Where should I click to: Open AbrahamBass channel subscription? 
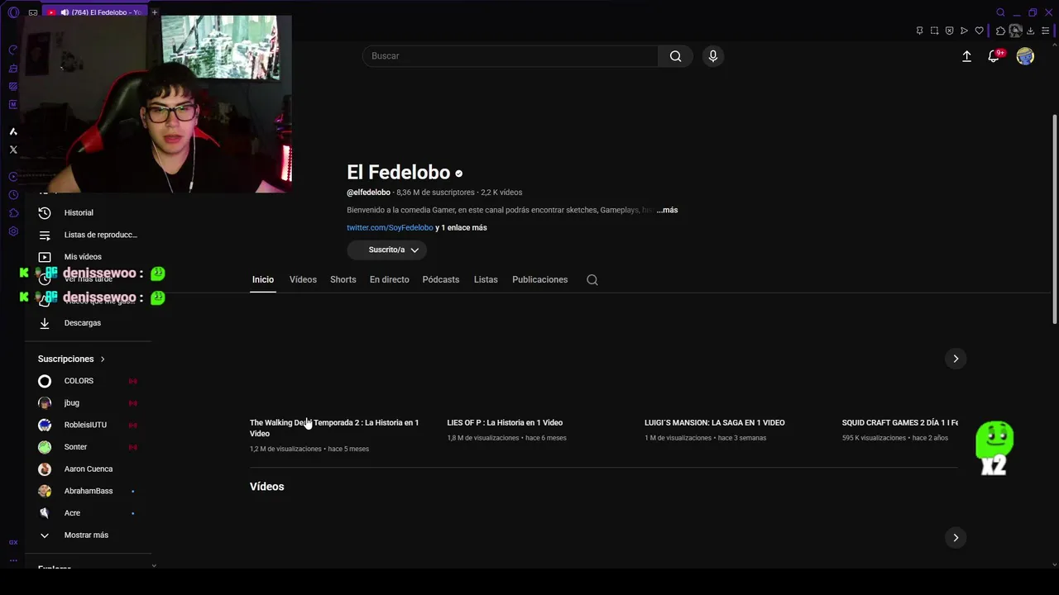(x=89, y=491)
